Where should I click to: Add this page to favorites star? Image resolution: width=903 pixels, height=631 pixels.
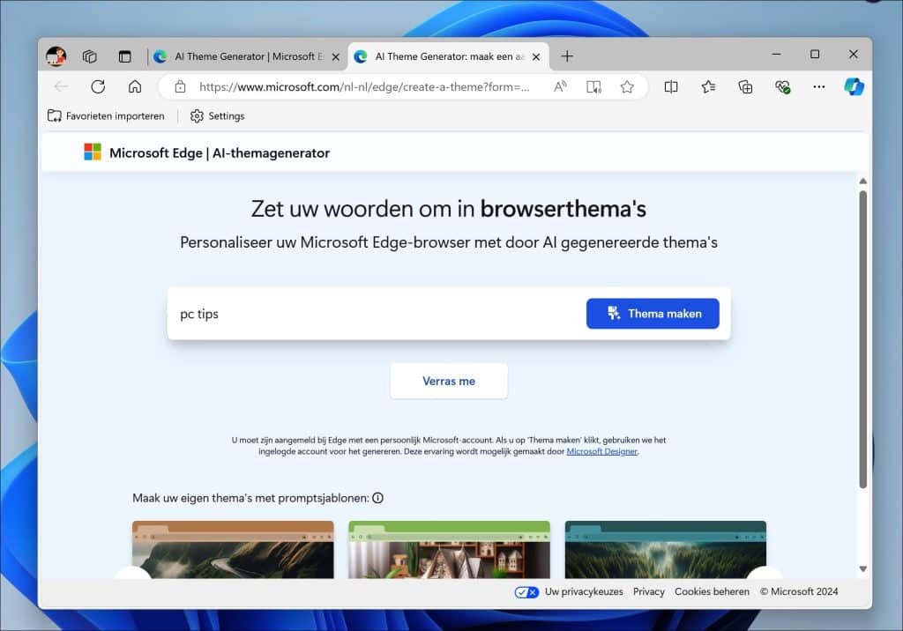click(627, 87)
